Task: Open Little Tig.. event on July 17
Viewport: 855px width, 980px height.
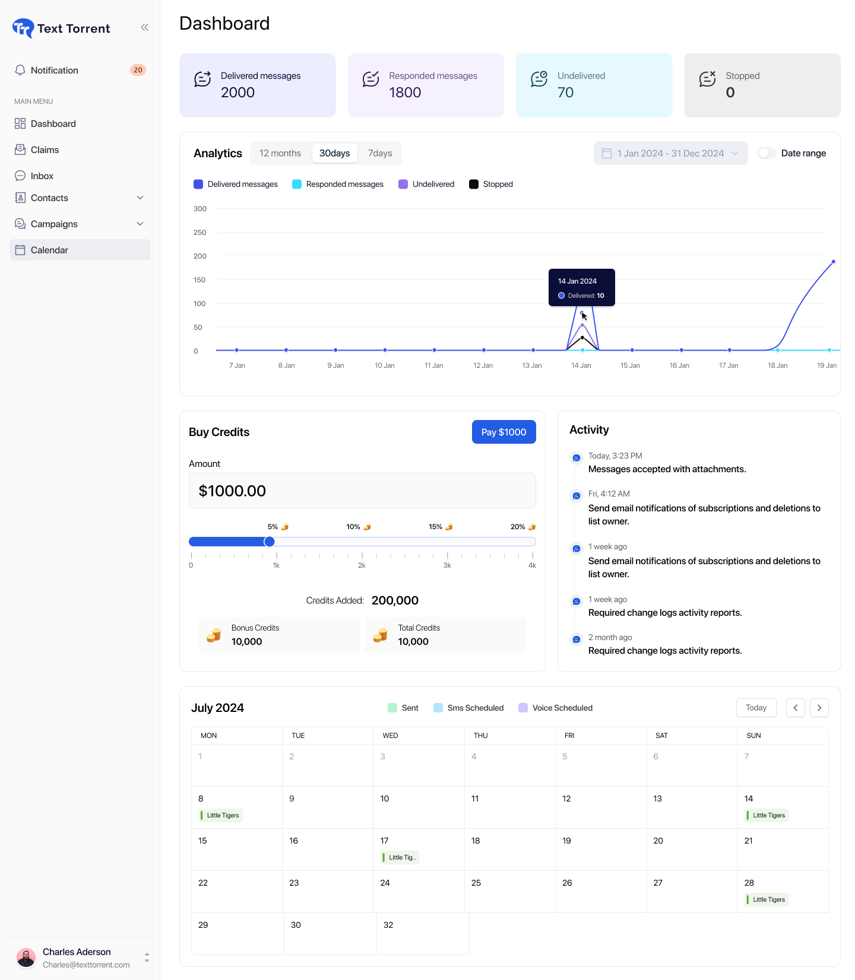Action: (x=400, y=857)
